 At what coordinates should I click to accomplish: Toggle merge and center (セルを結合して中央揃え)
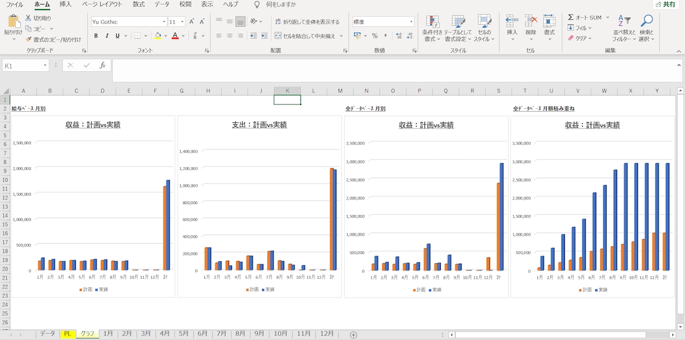[305, 36]
